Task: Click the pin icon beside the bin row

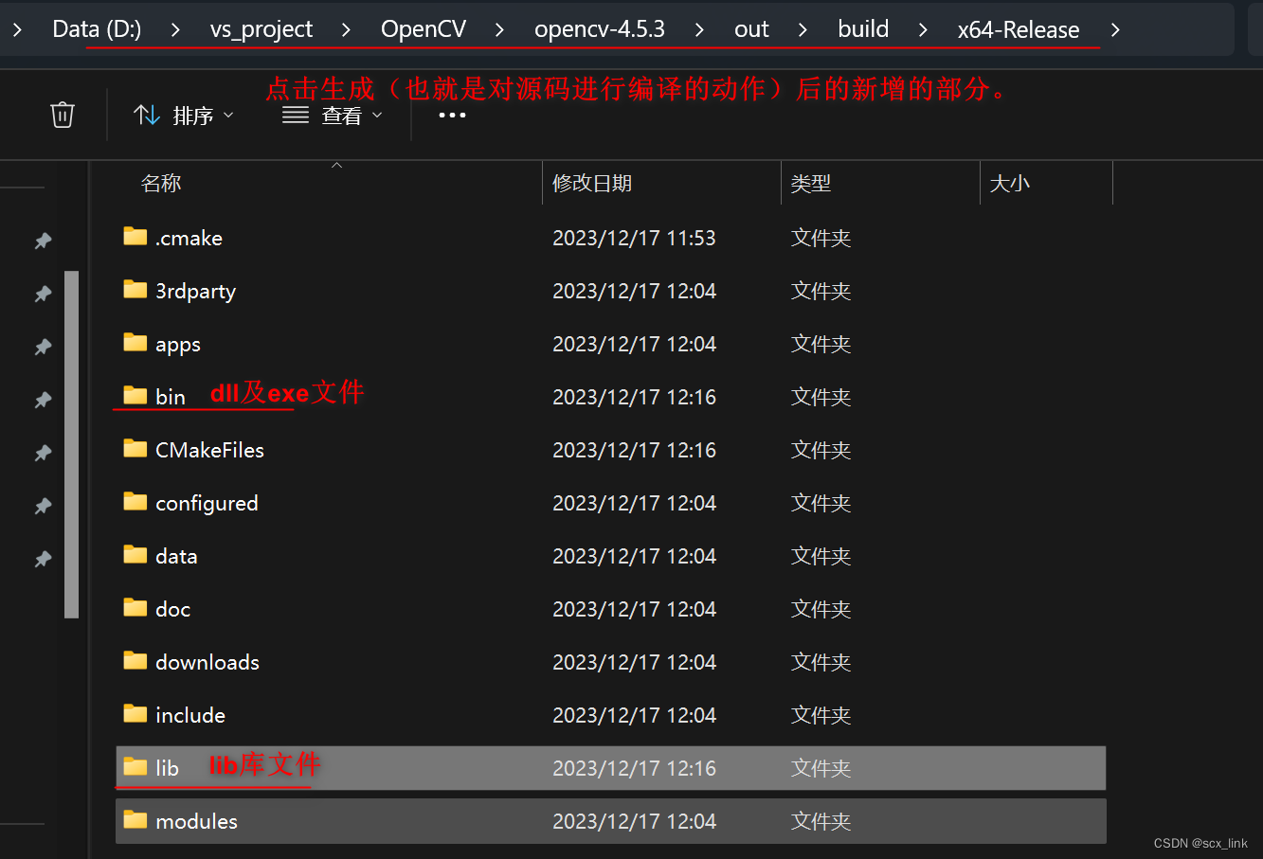Action: click(x=43, y=401)
